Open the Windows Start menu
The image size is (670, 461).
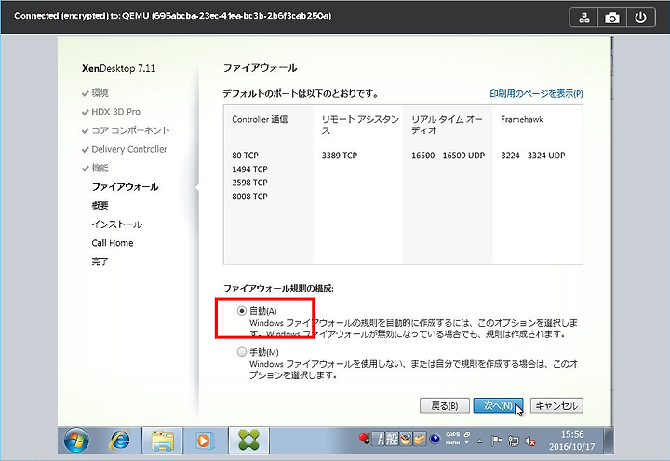[x=76, y=440]
